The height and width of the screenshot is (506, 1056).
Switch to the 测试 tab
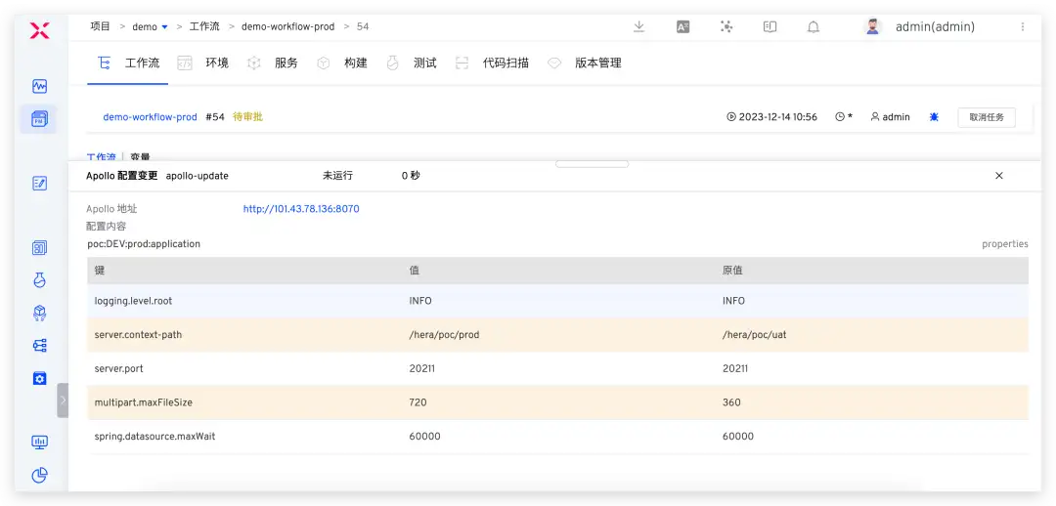412,63
